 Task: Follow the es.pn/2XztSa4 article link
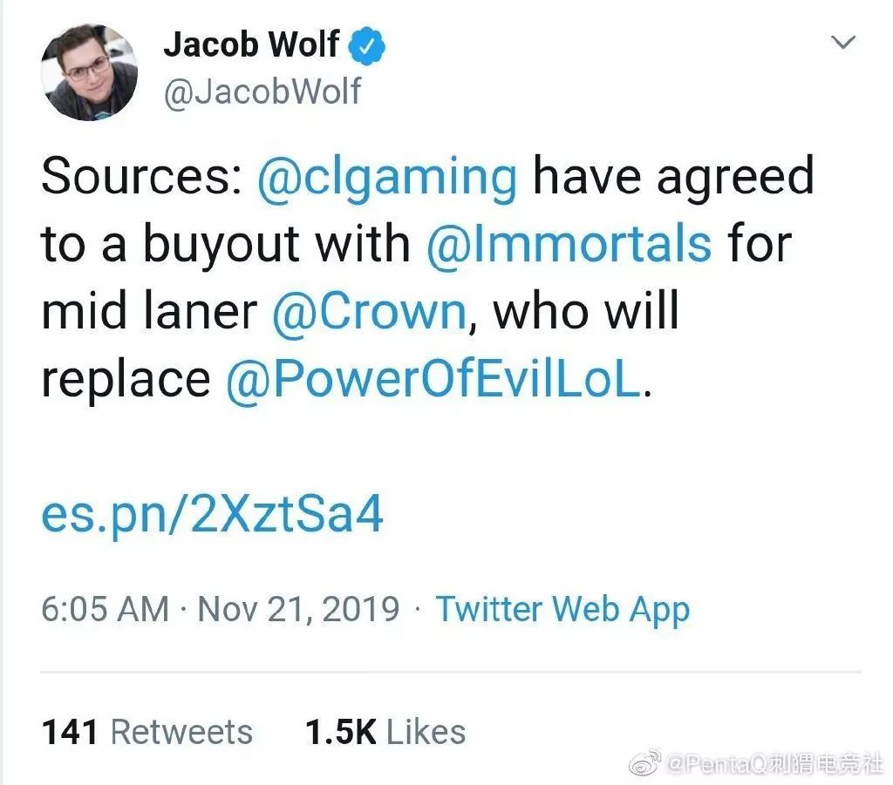coord(212,515)
